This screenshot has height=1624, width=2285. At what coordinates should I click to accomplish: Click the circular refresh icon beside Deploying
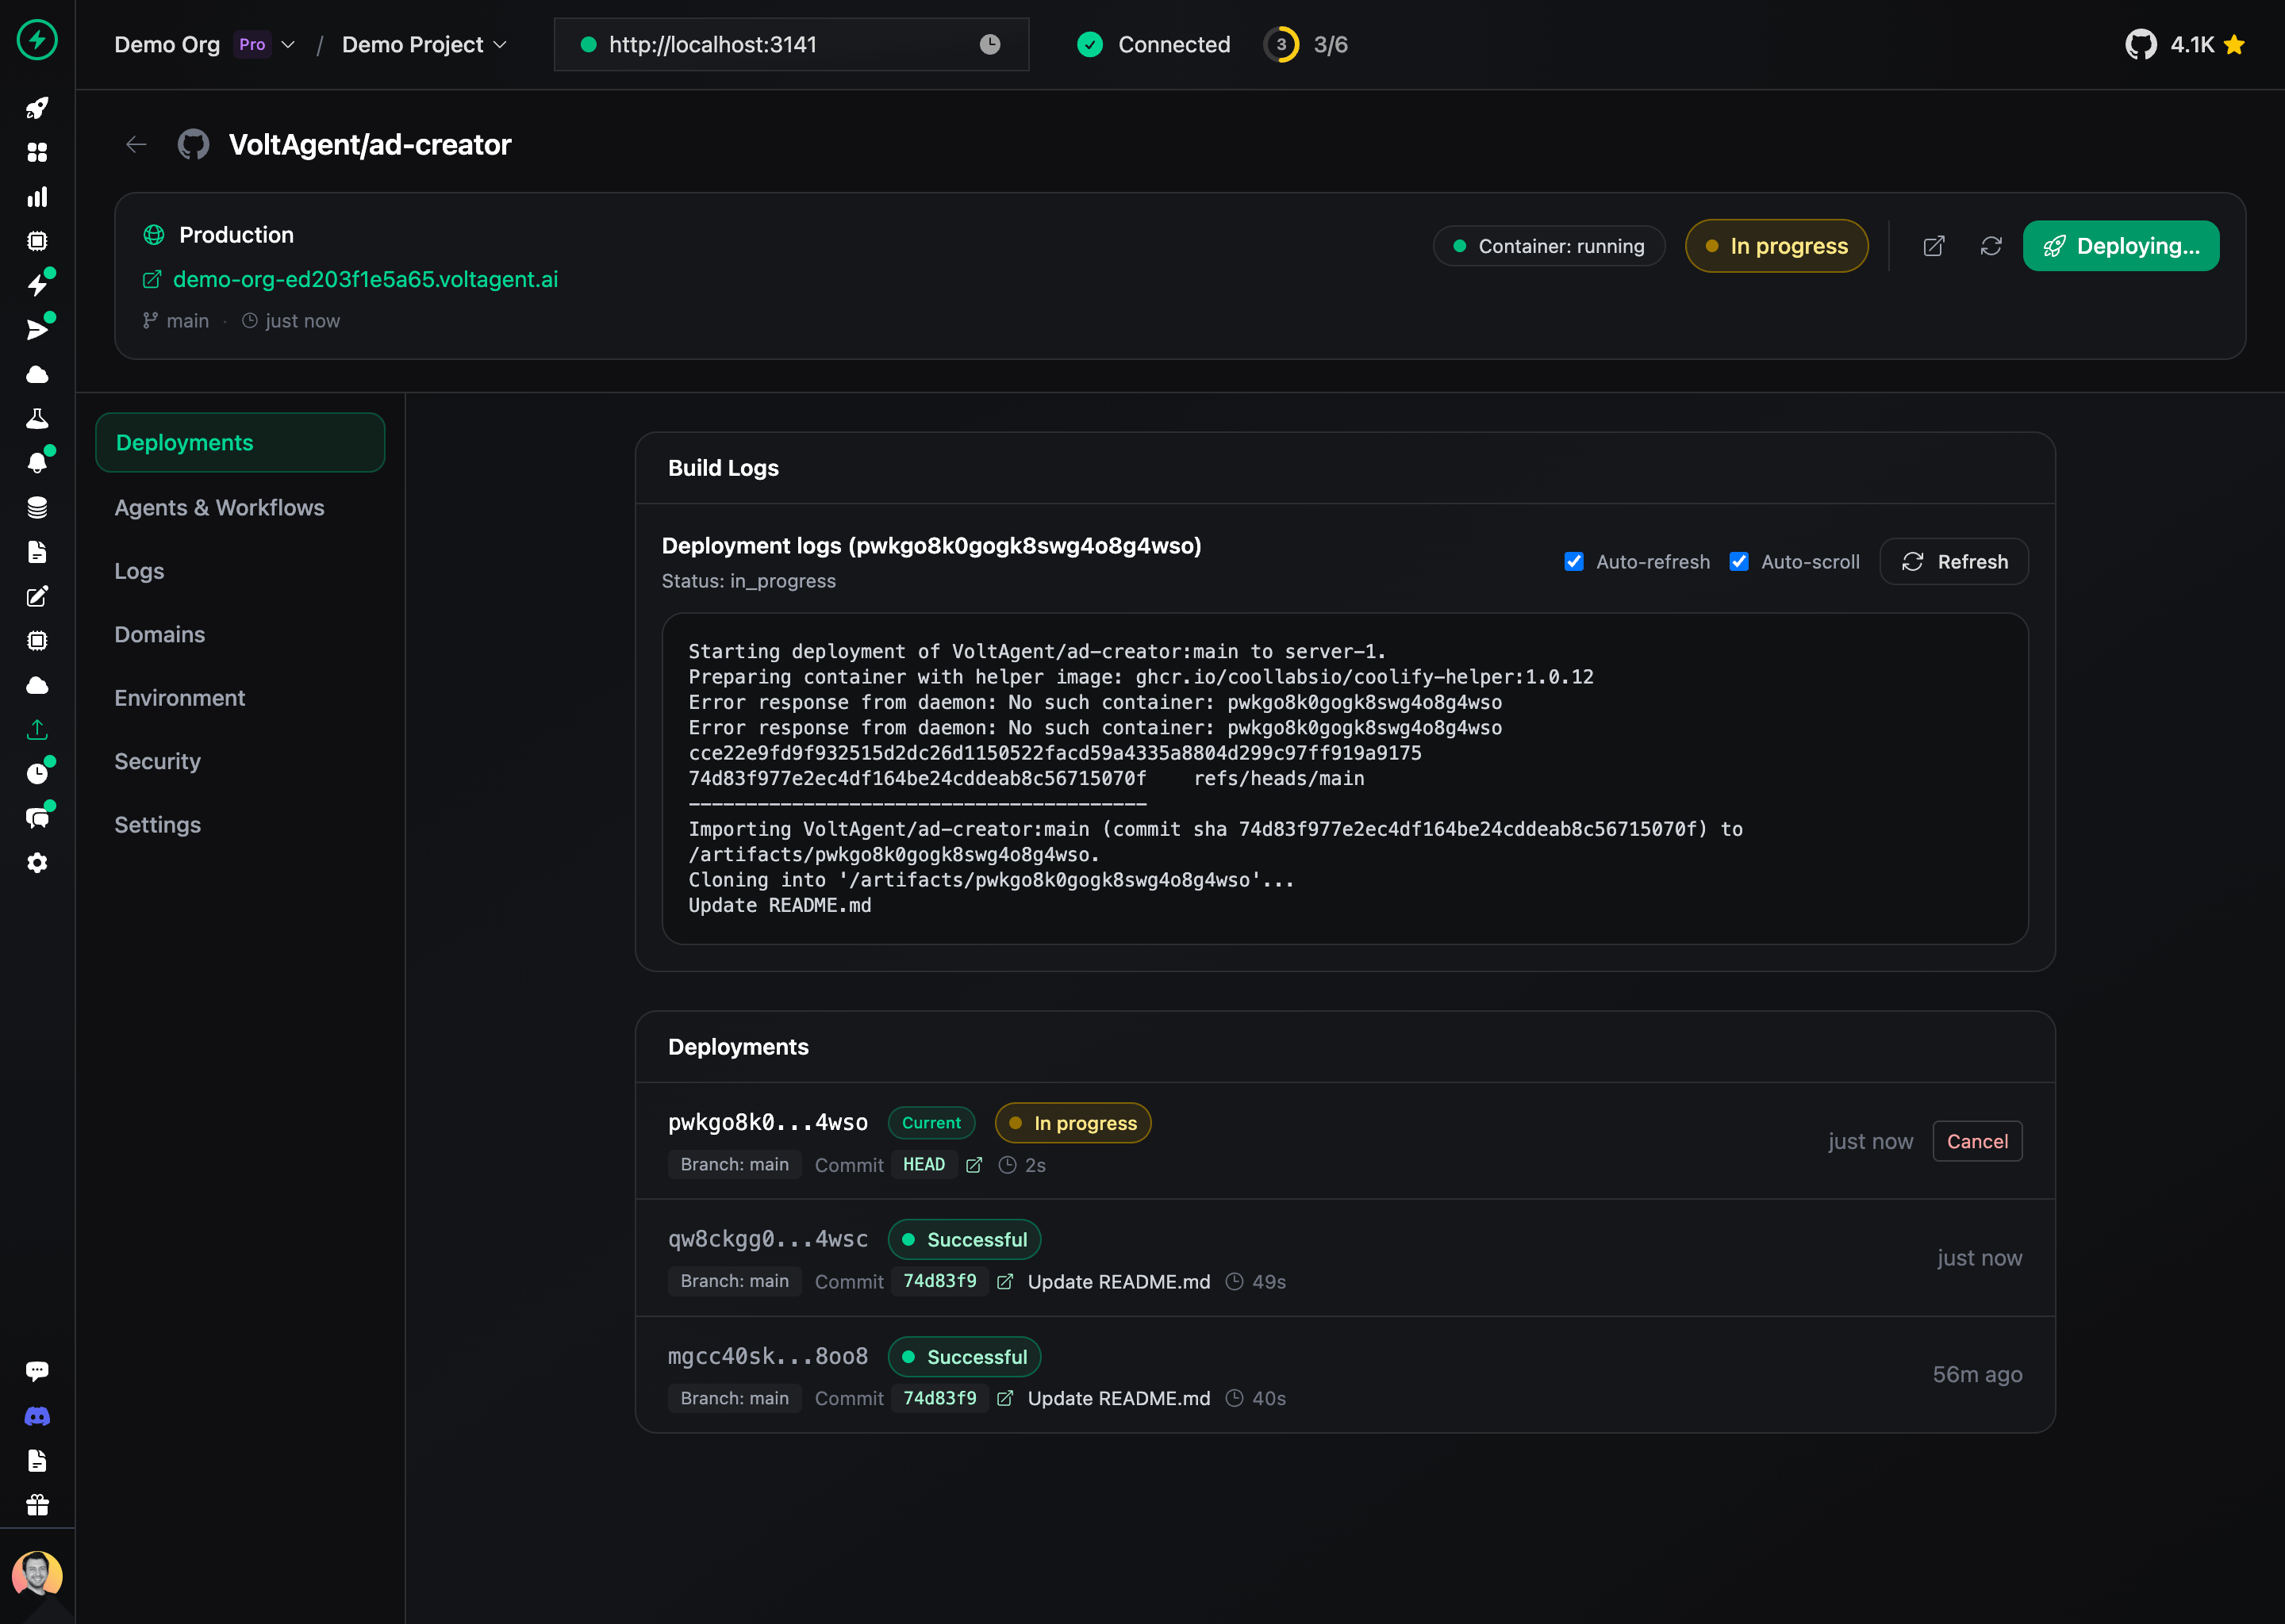click(1991, 246)
